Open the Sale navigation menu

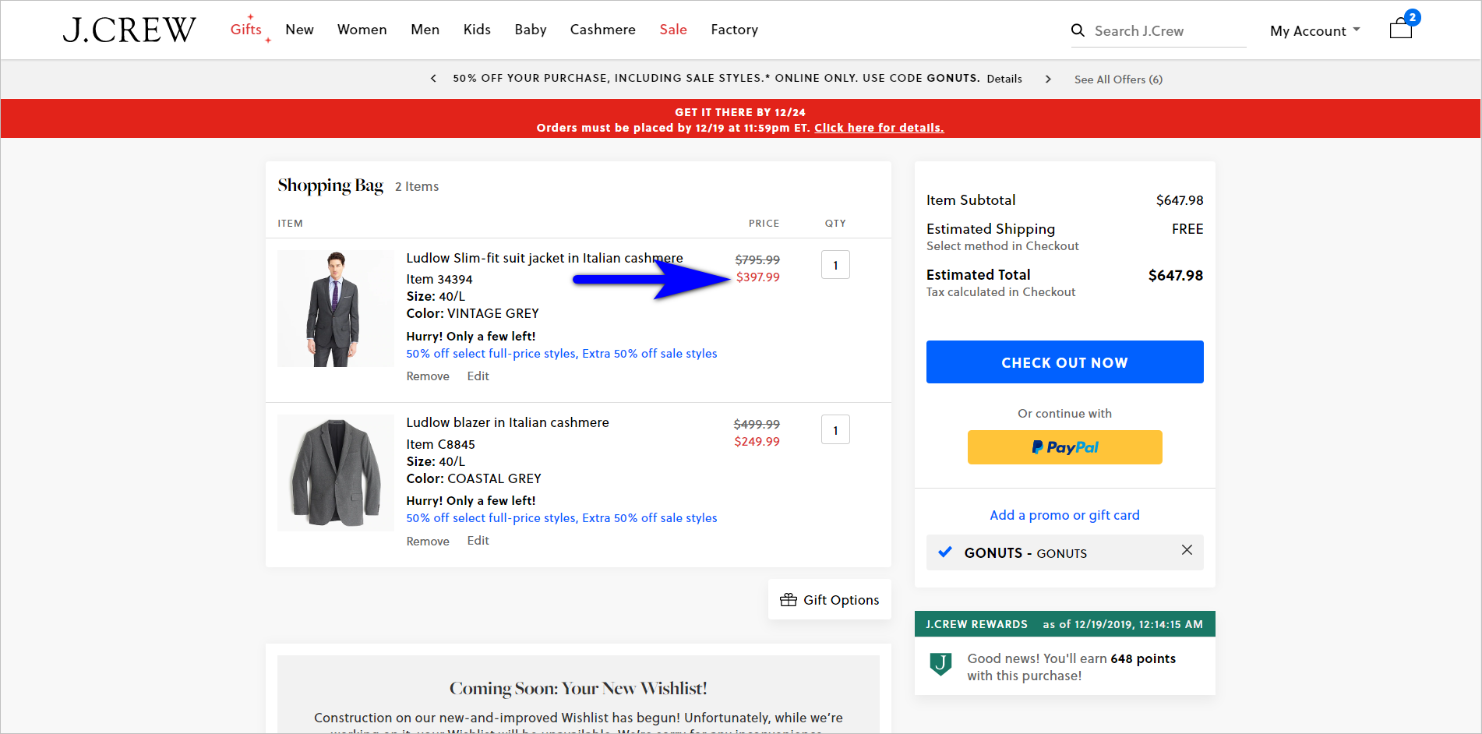(x=672, y=30)
